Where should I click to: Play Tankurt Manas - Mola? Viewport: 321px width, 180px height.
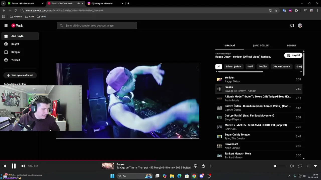pos(259,155)
